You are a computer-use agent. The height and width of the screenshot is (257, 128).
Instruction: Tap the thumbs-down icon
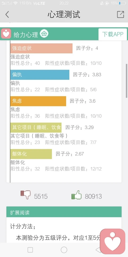click(26, 195)
